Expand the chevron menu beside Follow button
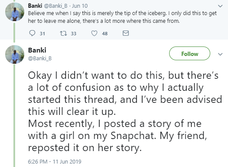 point(221,54)
